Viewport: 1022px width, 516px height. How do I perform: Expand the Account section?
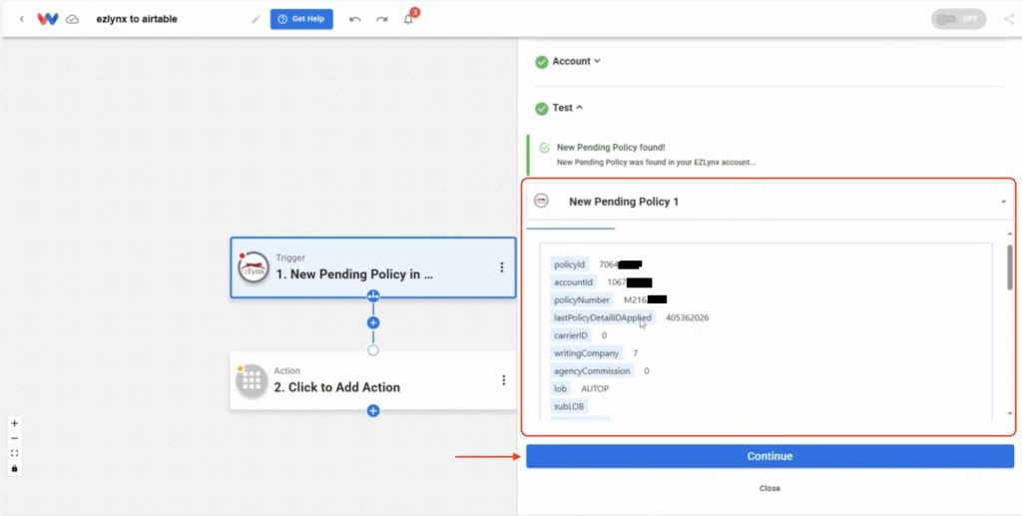[x=576, y=61]
